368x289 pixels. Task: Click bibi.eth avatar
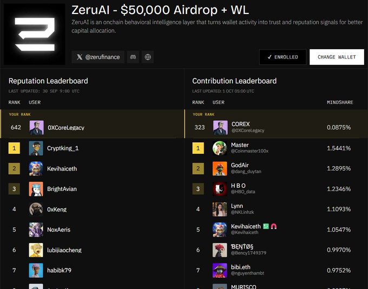coord(220,270)
